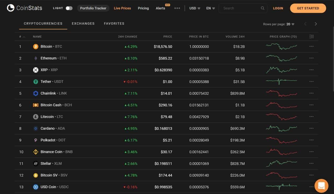Switch to the FAVORITES tab

114,23
